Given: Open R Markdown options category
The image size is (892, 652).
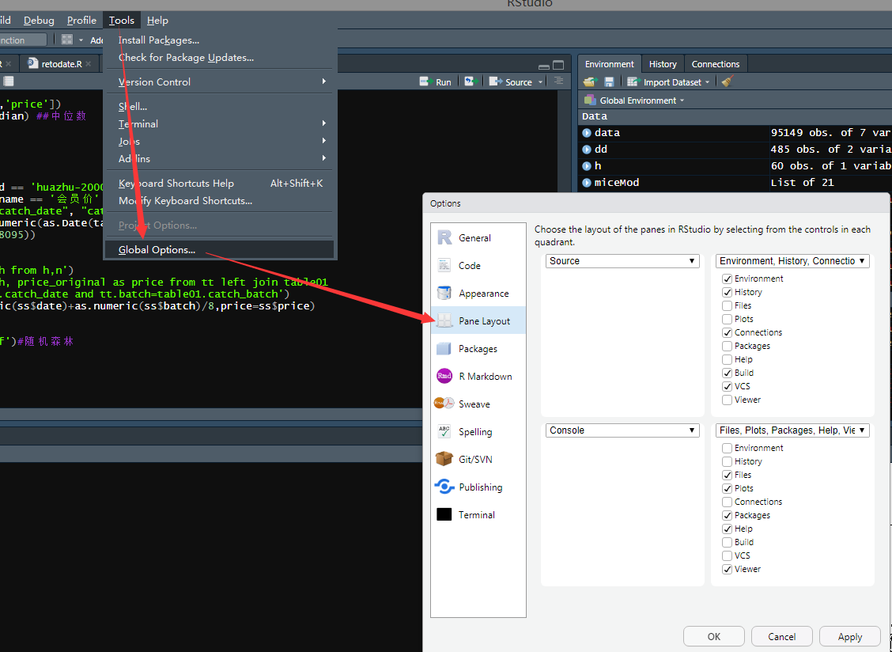Looking at the screenshot, I should click(478, 377).
